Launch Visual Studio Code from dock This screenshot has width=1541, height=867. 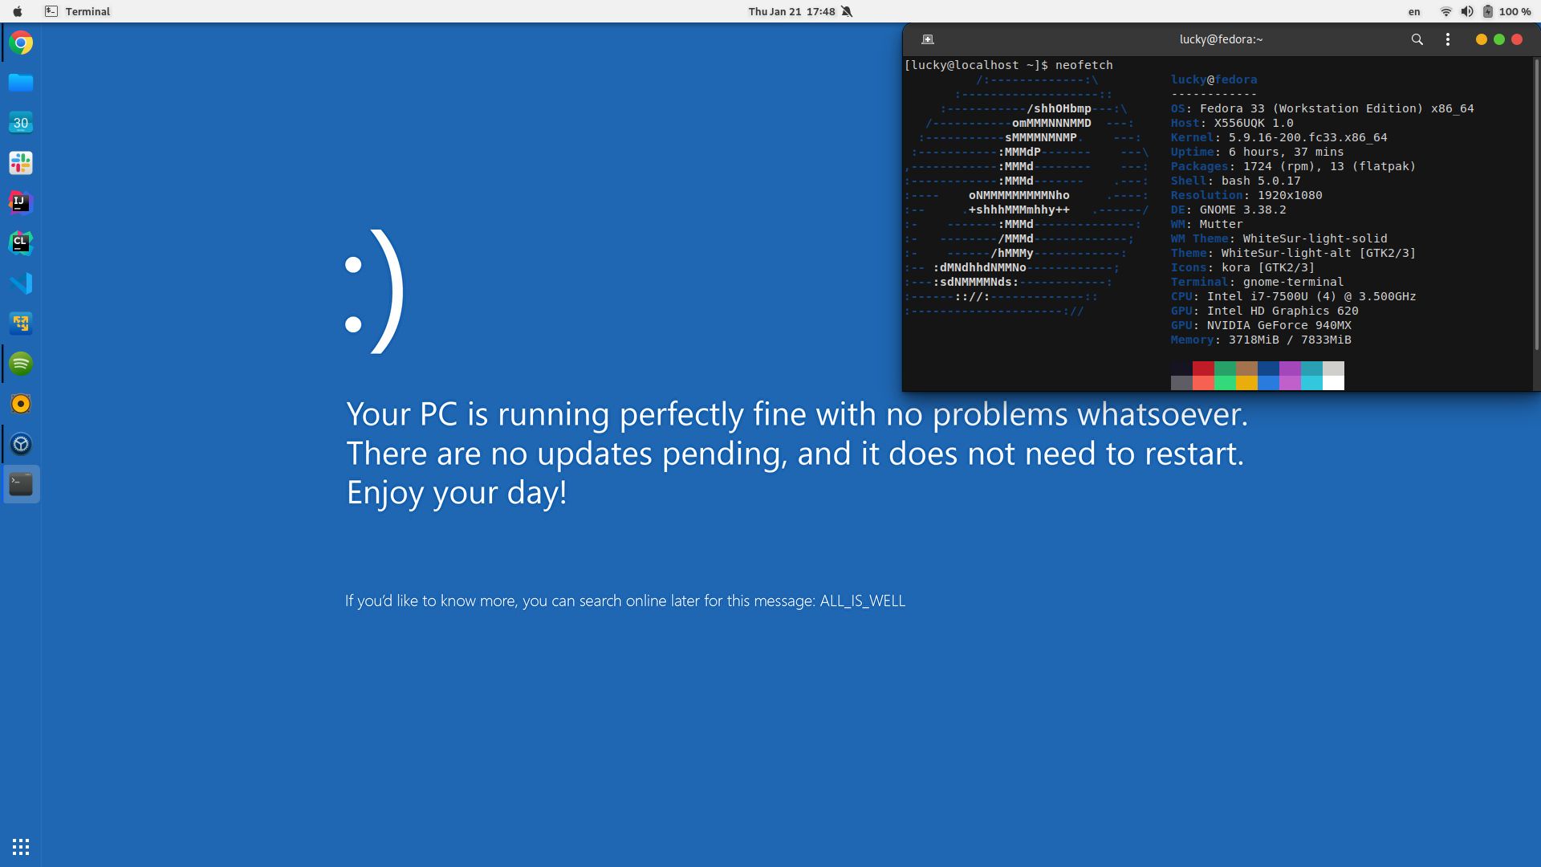click(x=21, y=283)
